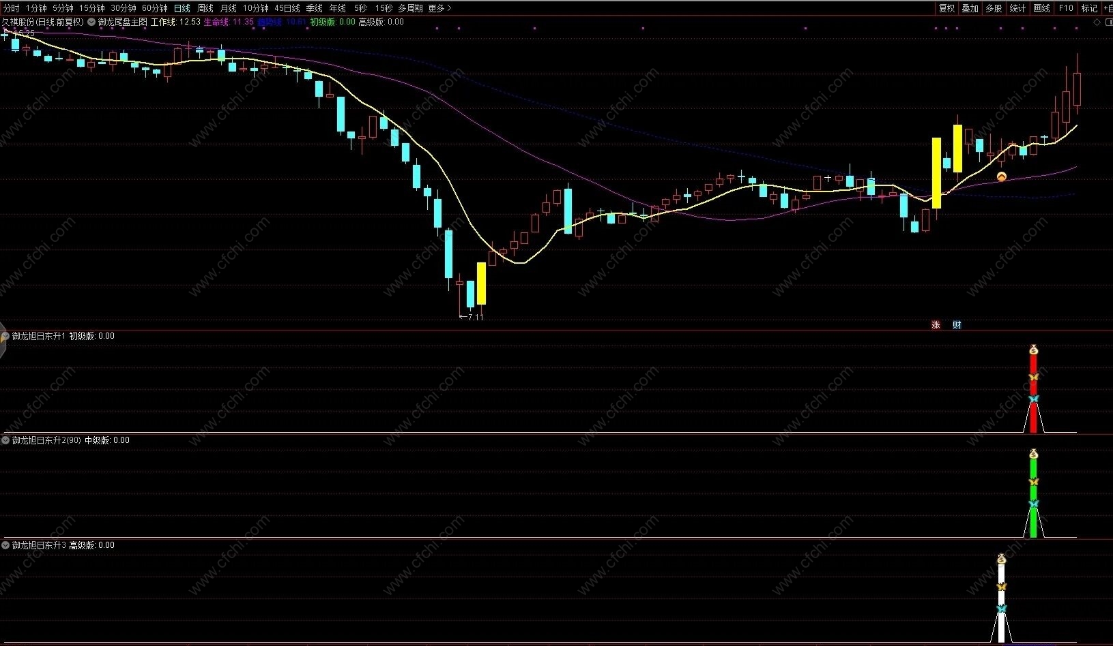This screenshot has width=1113, height=646.
Task: Click the green 初级版: 0.00 value in main chart
Action: [x=332, y=22]
